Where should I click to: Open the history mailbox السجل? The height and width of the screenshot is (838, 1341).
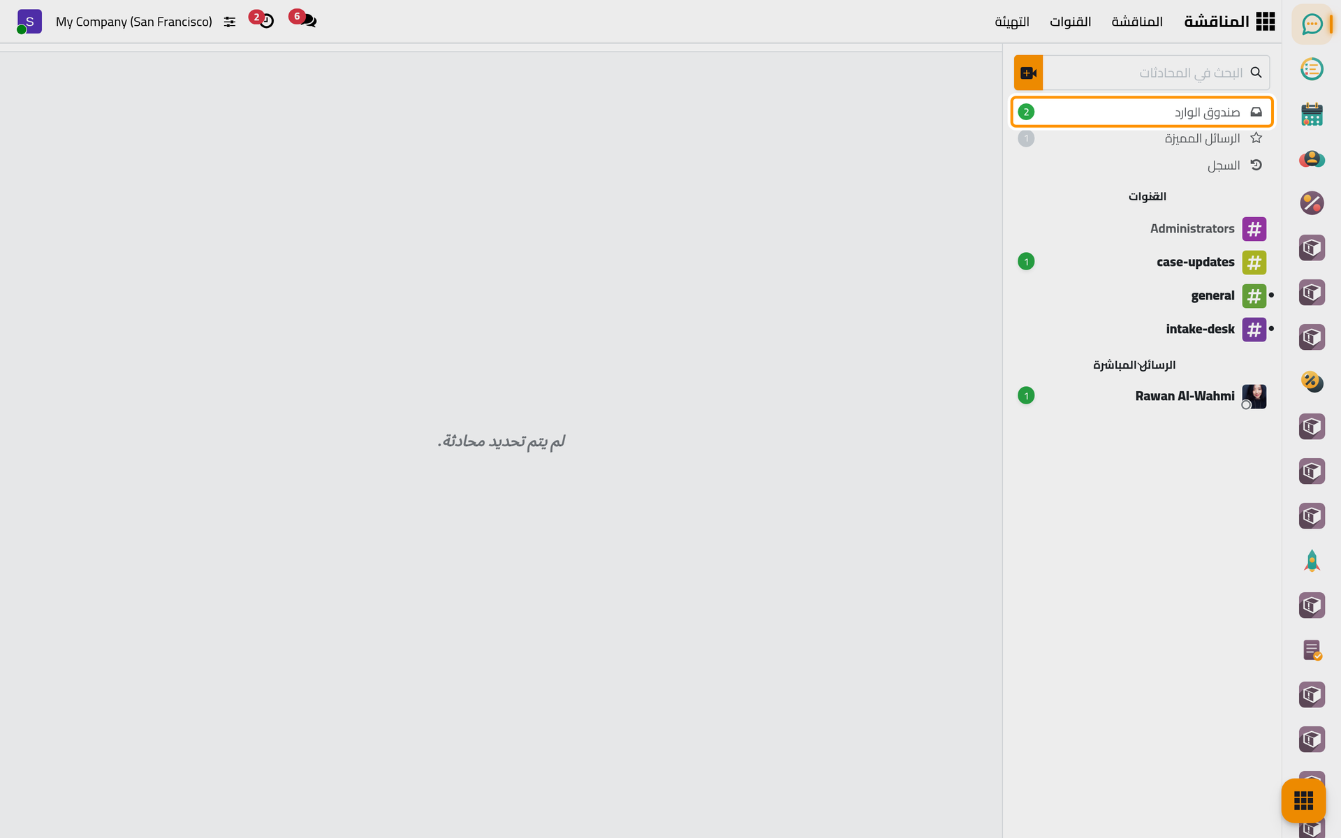pyautogui.click(x=1142, y=166)
